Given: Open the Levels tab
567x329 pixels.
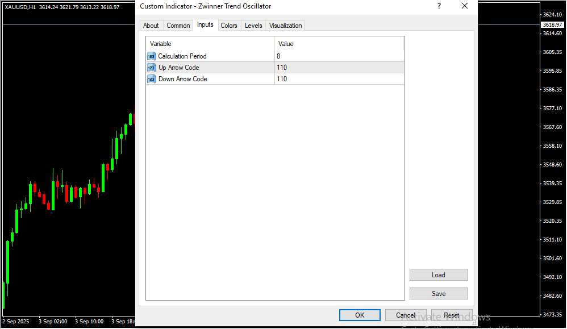Looking at the screenshot, I should (253, 26).
